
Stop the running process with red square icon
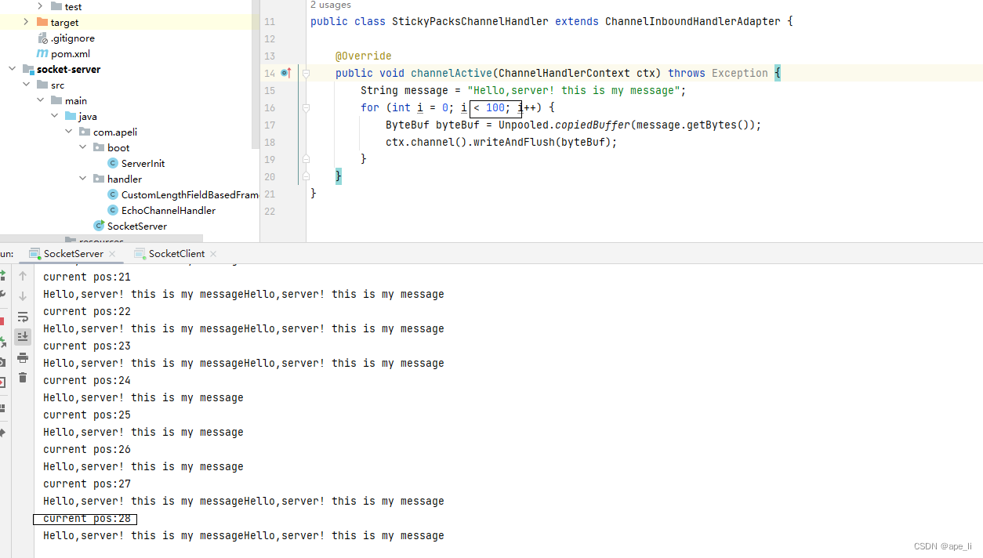(x=4, y=321)
